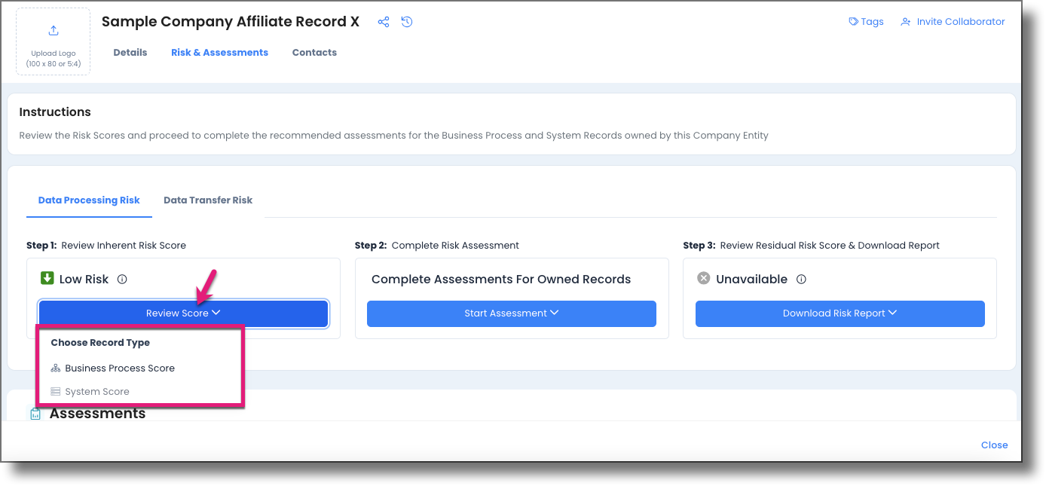Click the Close link at bottom
Screen dimensions: 1046x486
994,445
